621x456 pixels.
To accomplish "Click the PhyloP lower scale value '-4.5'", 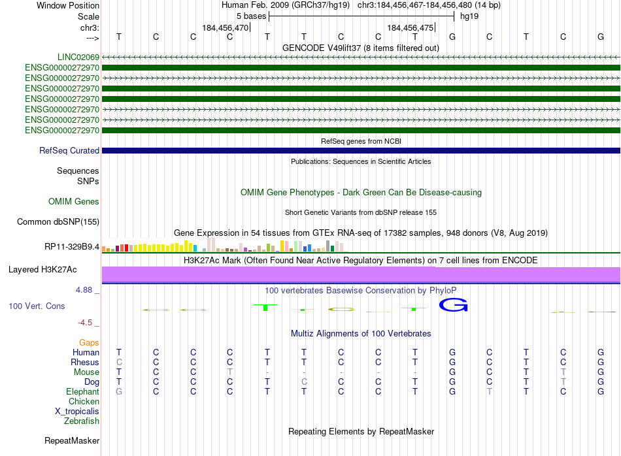I will (x=85, y=323).
